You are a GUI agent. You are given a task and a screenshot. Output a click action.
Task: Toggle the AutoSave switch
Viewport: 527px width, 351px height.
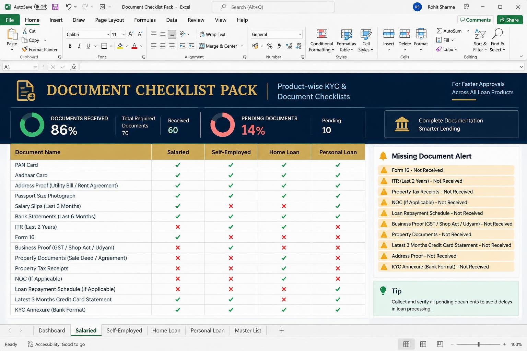[41, 7]
